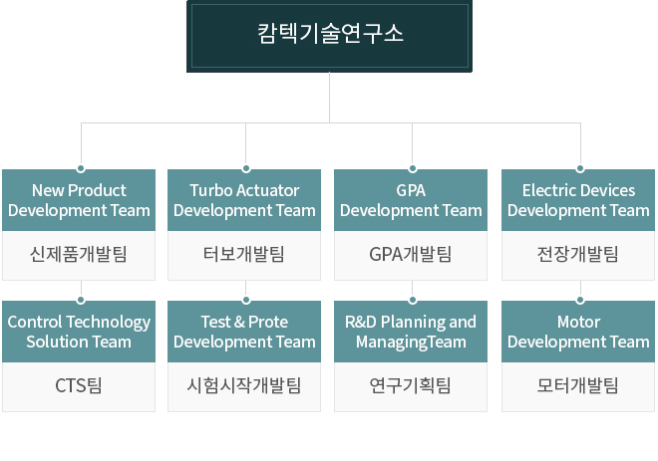Click connector dot above New Product Development Team
This screenshot has height=461, width=658.
[81, 169]
